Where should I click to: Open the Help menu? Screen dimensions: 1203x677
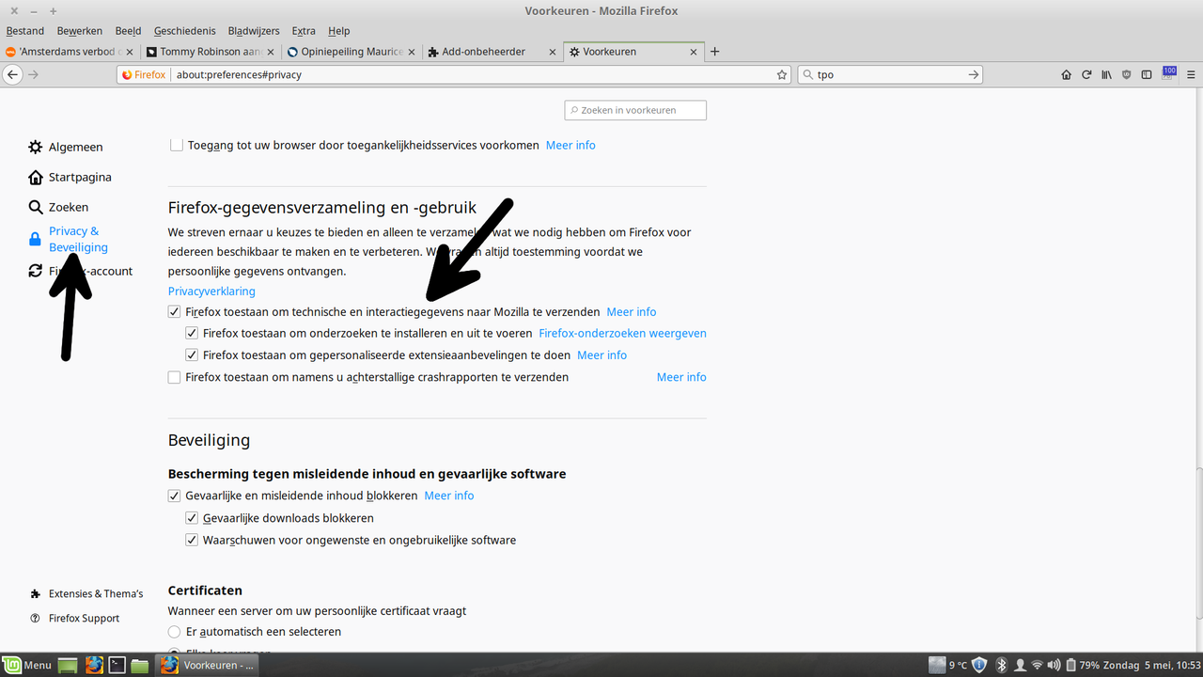click(338, 31)
